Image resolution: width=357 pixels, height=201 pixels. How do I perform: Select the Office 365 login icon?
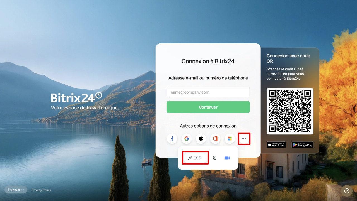click(x=215, y=139)
